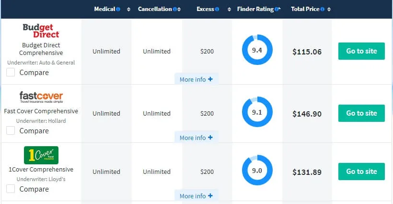This screenshot has width=393, height=204.
Task: Click the Budget Direct logo
Action: (41, 31)
